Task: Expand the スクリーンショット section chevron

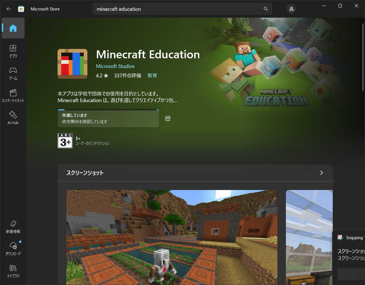Action: coord(321,173)
